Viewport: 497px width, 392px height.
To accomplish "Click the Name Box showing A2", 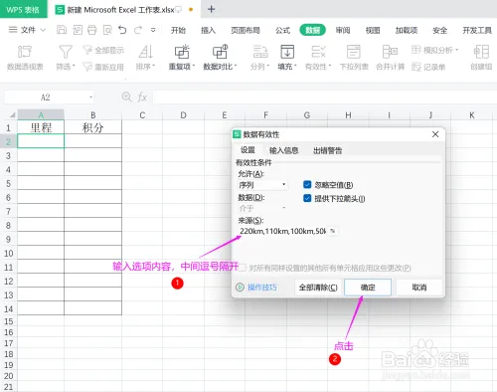I will pyautogui.click(x=46, y=98).
